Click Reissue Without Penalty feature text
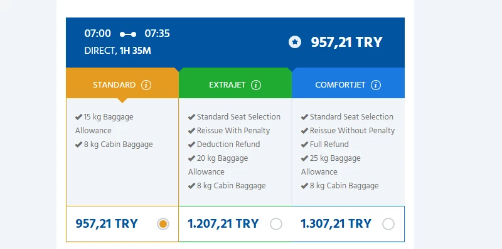This screenshot has height=249, width=502. [x=352, y=131]
